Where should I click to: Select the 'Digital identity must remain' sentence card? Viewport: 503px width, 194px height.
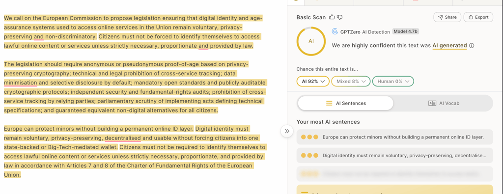coord(394,156)
